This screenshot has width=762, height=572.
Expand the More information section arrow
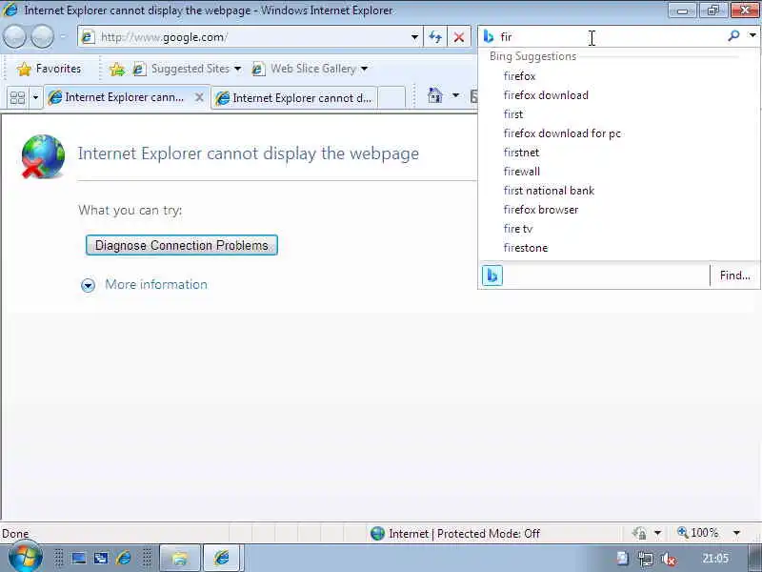click(x=88, y=285)
